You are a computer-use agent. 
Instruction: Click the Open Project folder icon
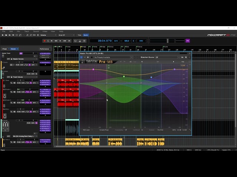click(6, 35)
